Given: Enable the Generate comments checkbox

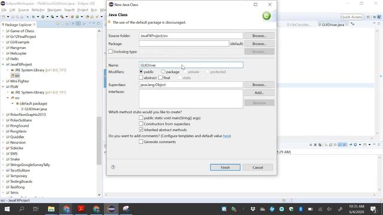Looking at the screenshot, I should 141,142.
